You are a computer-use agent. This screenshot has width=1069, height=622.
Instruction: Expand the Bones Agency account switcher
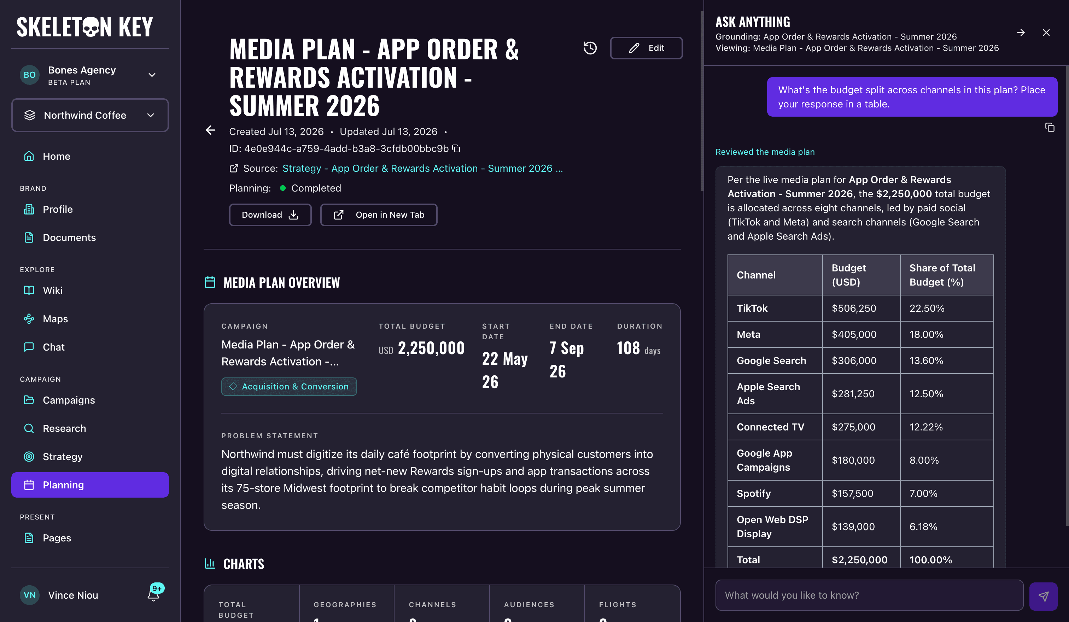pyautogui.click(x=90, y=75)
